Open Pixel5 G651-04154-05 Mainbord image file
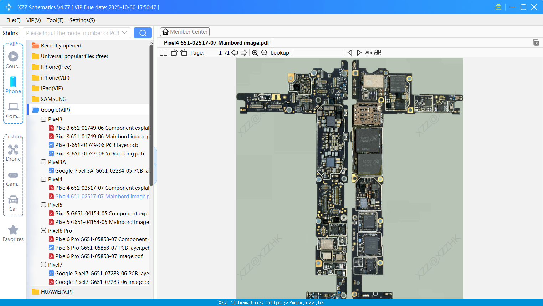This screenshot has height=306, width=543. [x=102, y=222]
